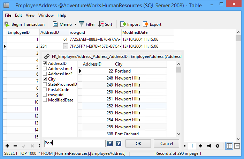Open the page settings gear icon
244x159 pixels.
217,146
